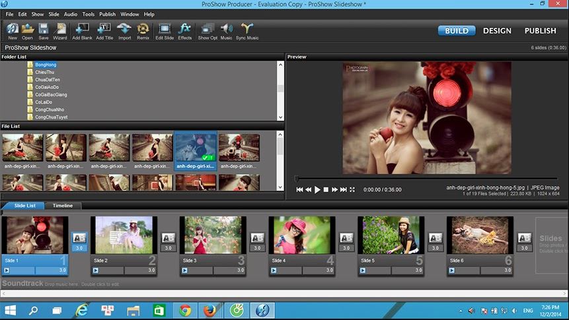Open the File menu
This screenshot has height=320, width=569.
pos(9,14)
